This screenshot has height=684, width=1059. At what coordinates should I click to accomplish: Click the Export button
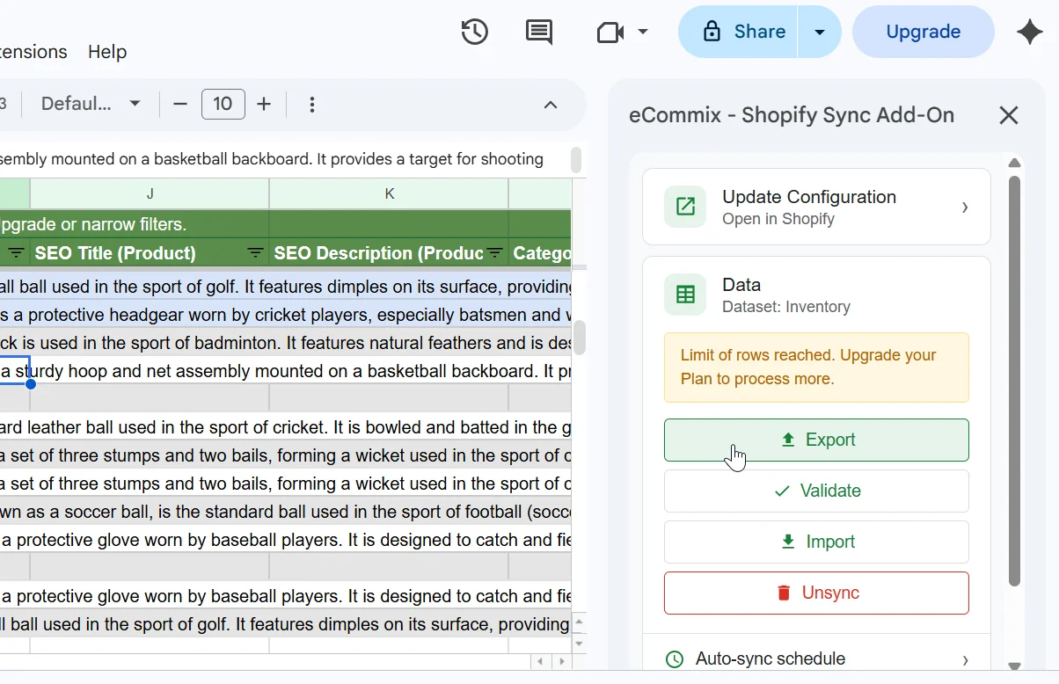point(816,440)
